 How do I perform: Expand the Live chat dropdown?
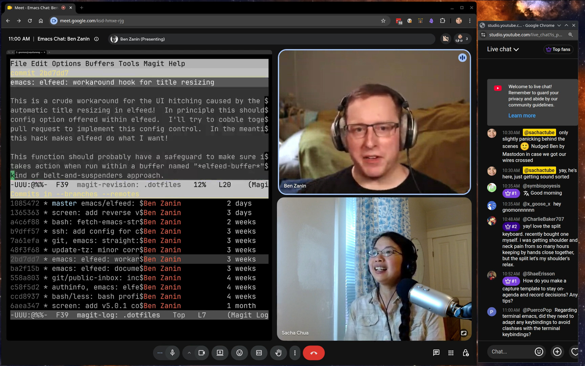pyautogui.click(x=503, y=49)
